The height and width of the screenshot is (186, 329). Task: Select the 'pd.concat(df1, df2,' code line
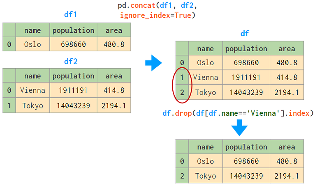coord(158,5)
